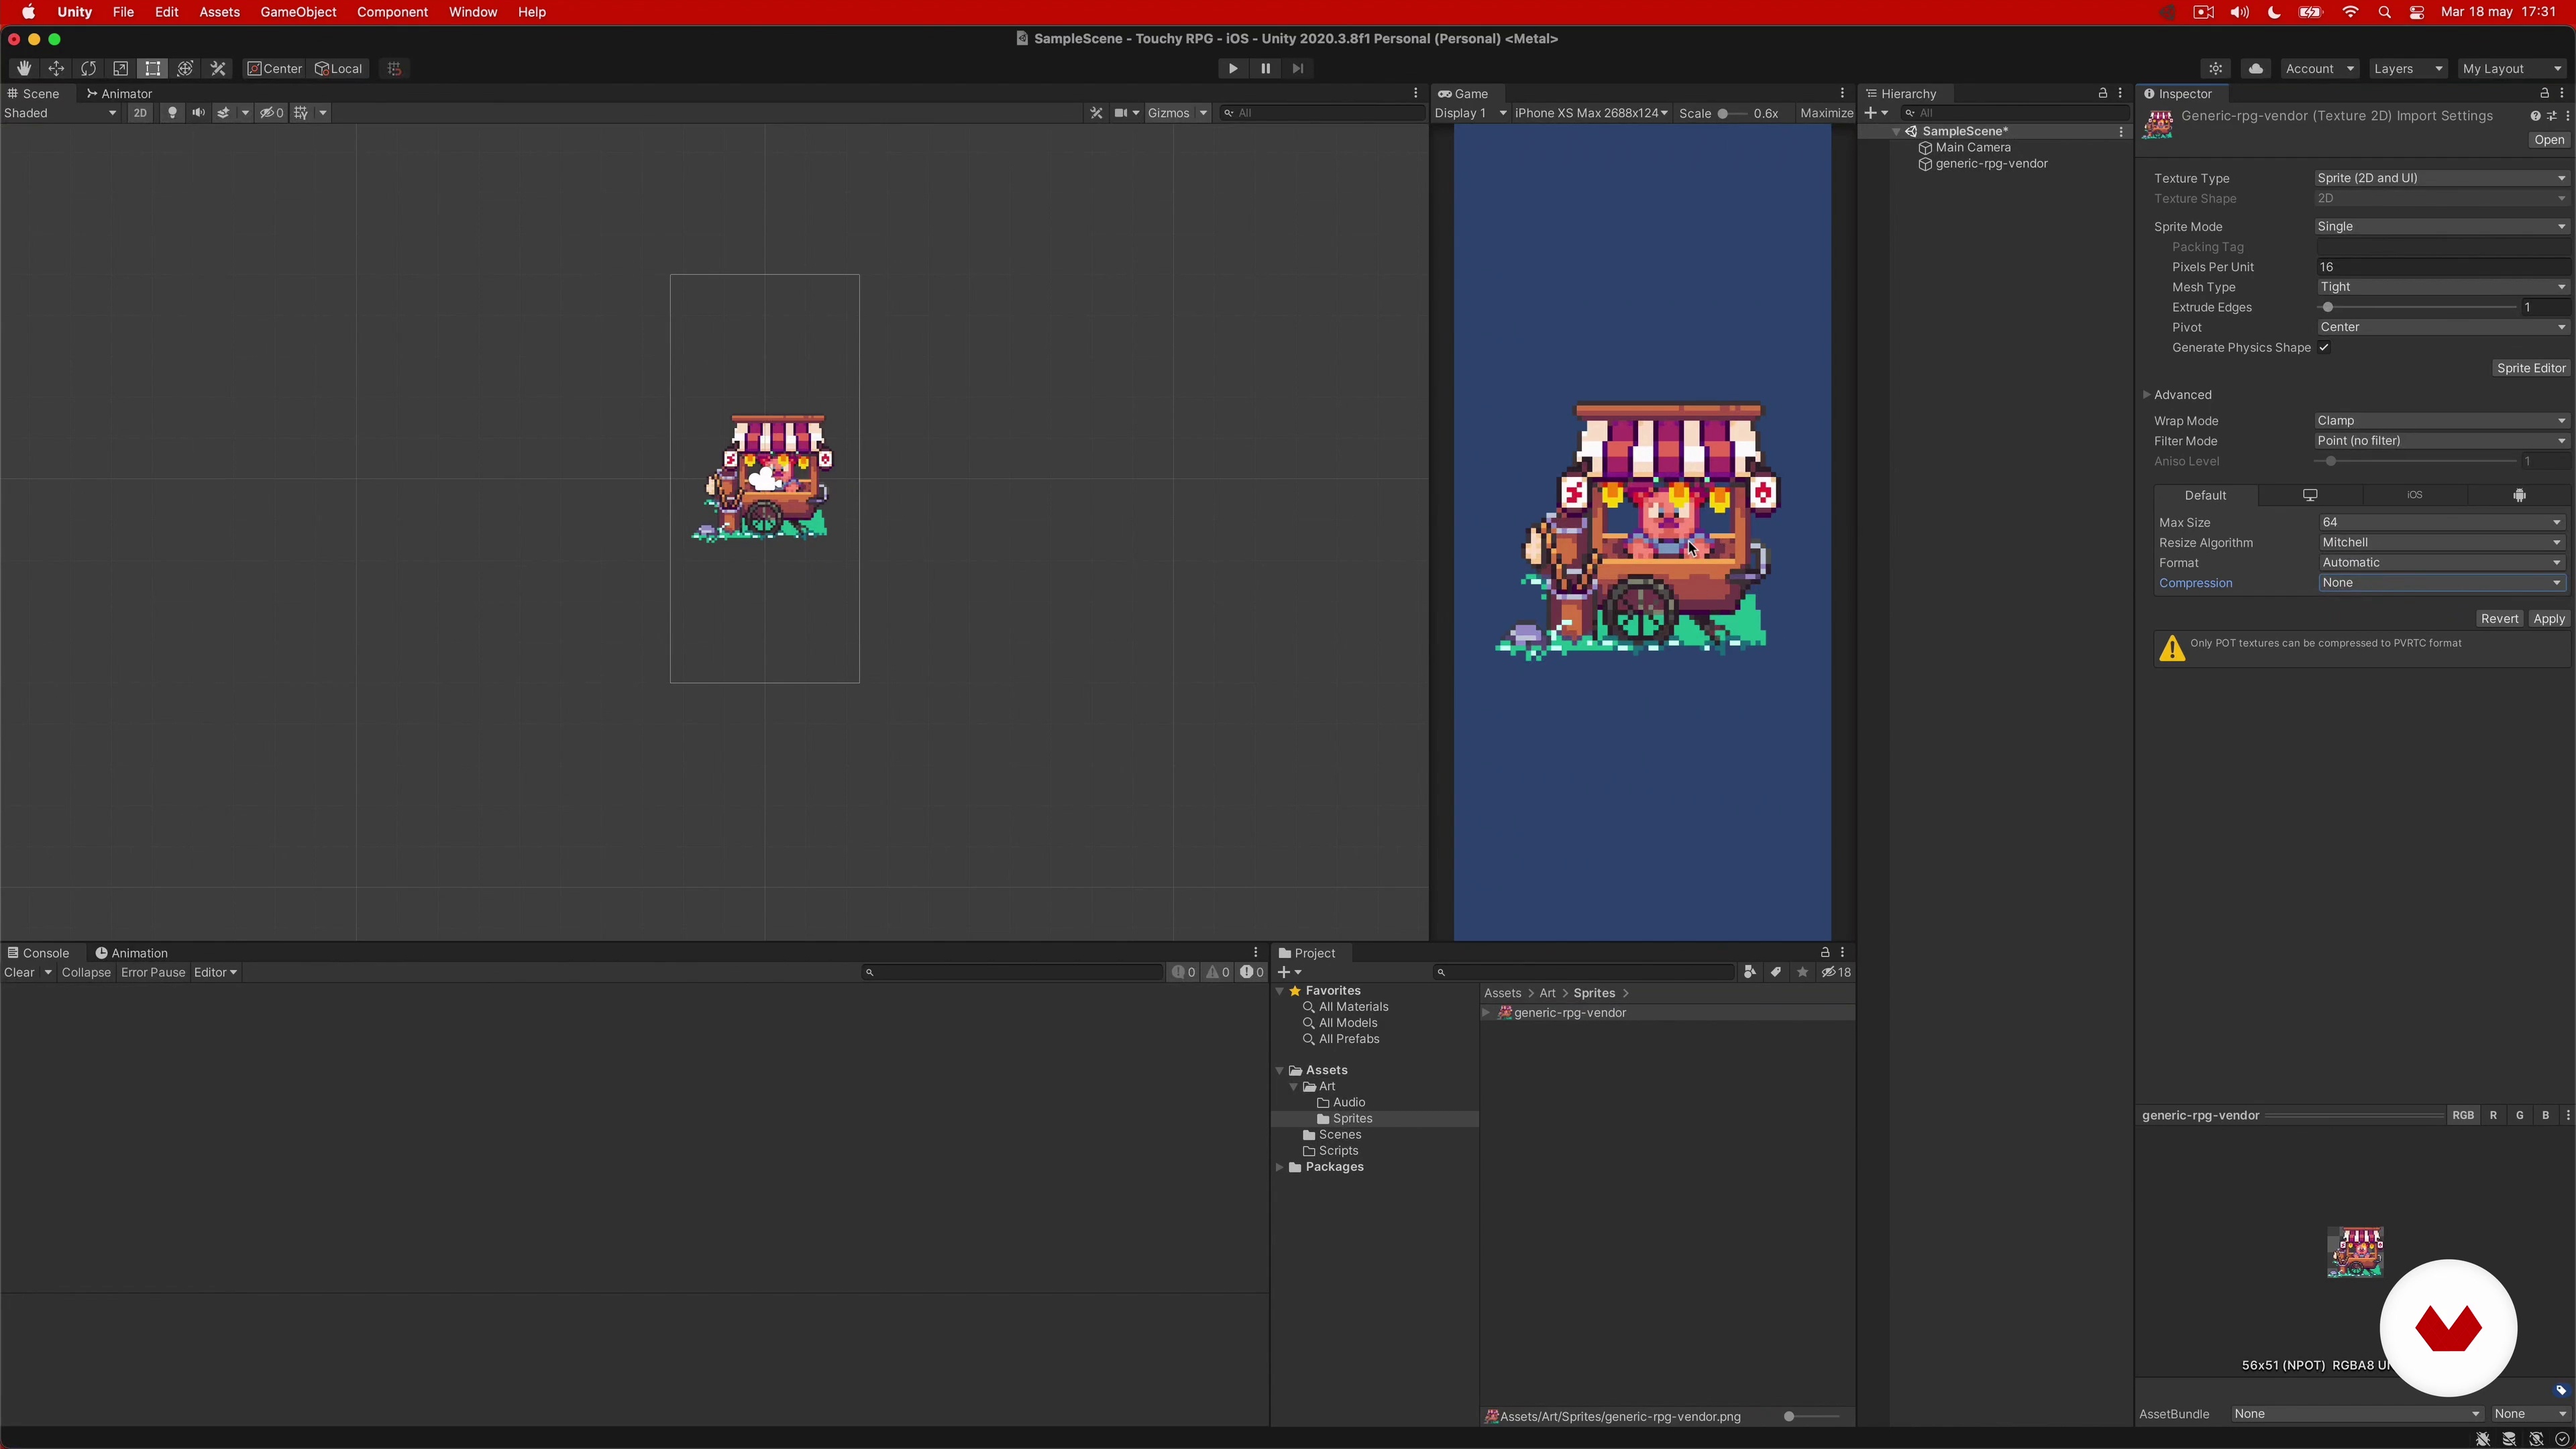Open the GameObject menu
Screen dimensions: 2576x1449
tap(298, 12)
